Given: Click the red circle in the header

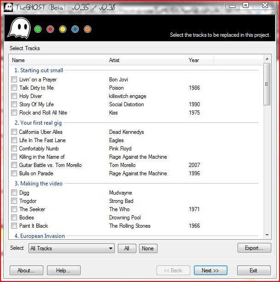Looking at the screenshot, I should click(x=50, y=29).
